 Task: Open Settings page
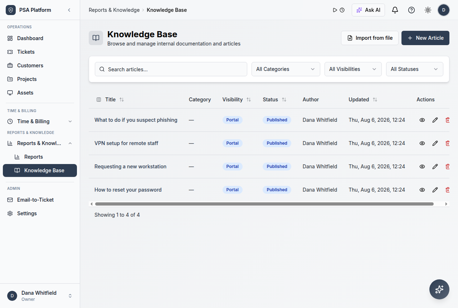[40, 213]
